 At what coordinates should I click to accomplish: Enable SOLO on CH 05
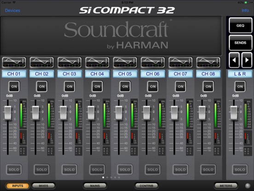pos(125,170)
